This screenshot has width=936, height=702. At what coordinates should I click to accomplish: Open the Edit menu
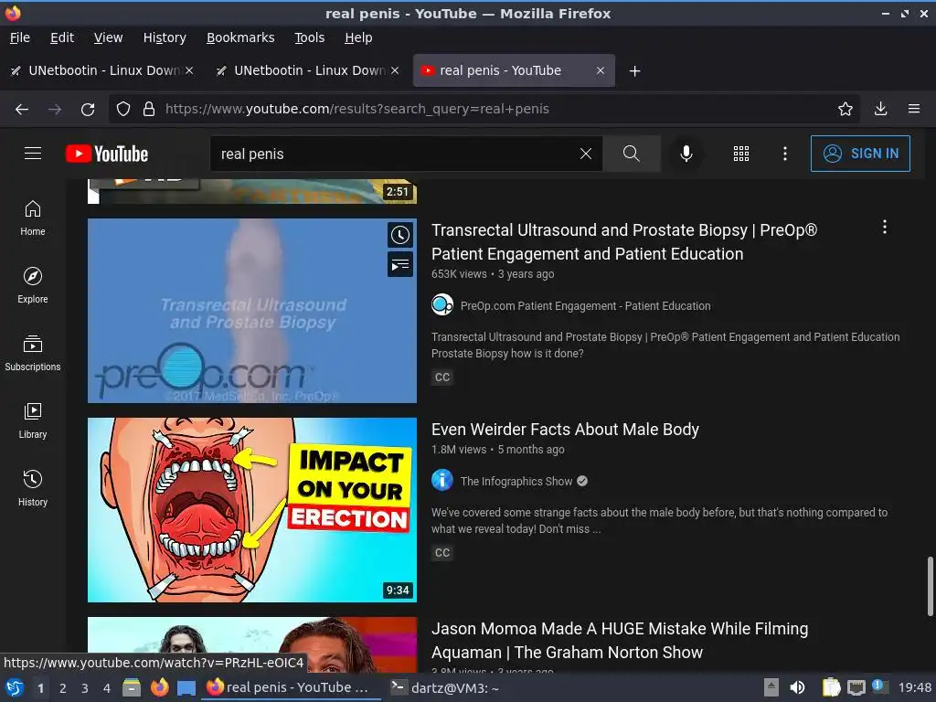[62, 37]
